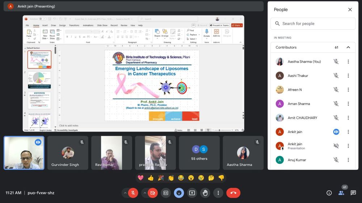
Task: Click the Search for people field
Action: click(x=313, y=23)
